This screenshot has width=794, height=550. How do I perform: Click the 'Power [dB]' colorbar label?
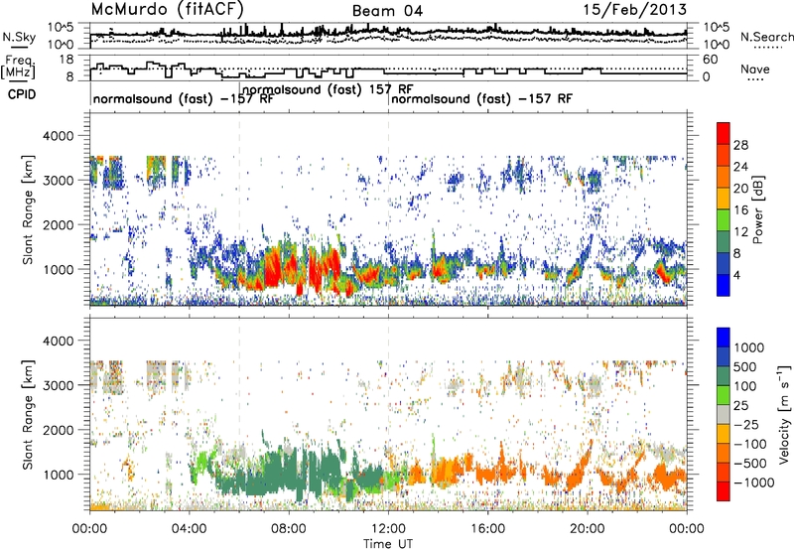coord(758,209)
